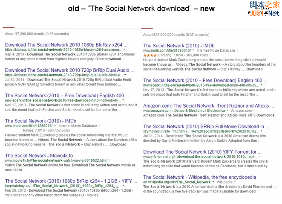The height and width of the screenshot is (204, 282).
Task: Click the 'Rating: 7.8/10 - 365,008 votes' text
Action: point(185,55)
